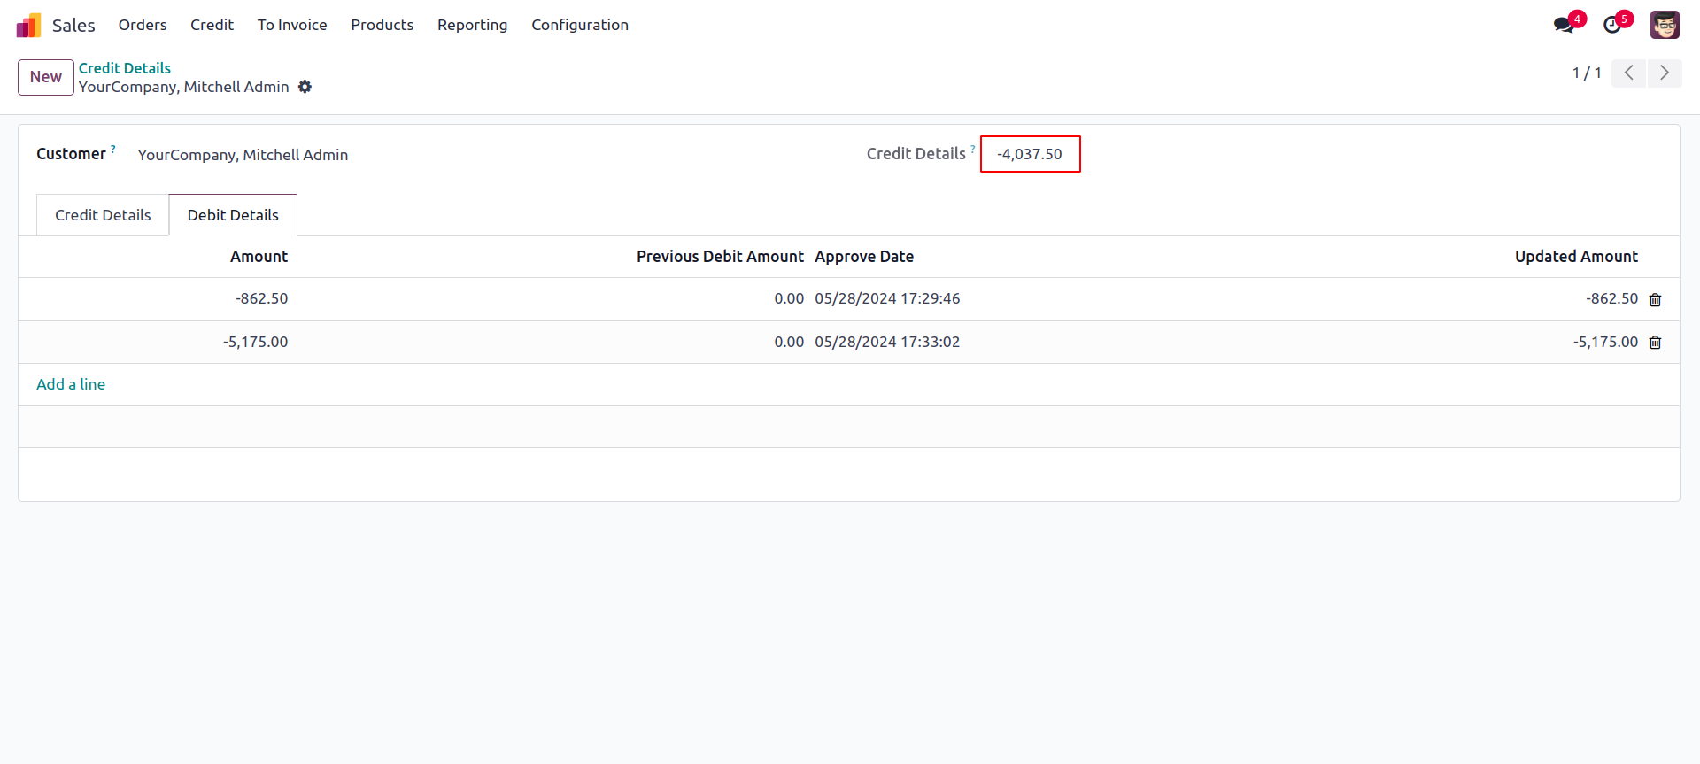Screen dimensions: 1700x764
Task: Click approve date 05/28/2024 17:33:02
Action: 887,342
